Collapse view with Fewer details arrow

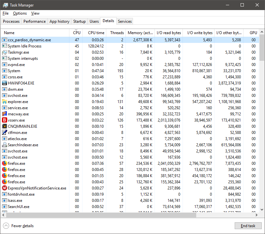6,226
